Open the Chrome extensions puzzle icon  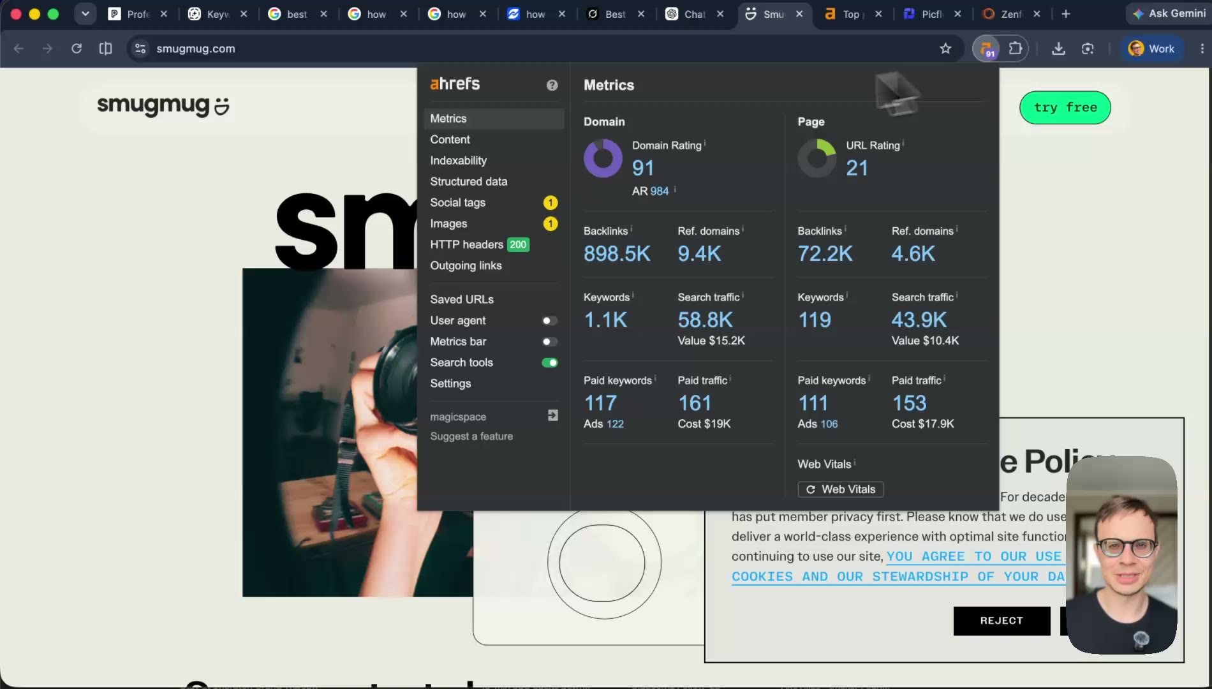(x=1015, y=48)
